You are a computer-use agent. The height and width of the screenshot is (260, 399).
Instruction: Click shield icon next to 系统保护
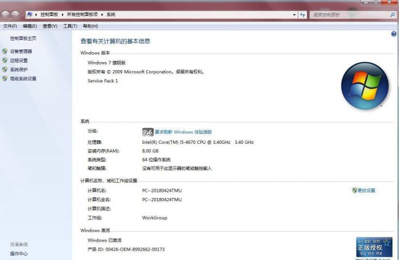pos(5,69)
